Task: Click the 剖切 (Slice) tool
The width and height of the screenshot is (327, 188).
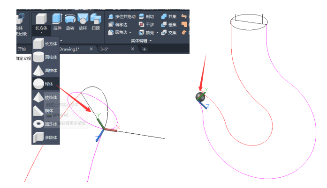Action: point(146,17)
